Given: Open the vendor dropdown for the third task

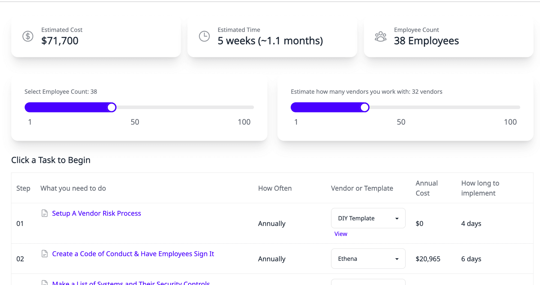Looking at the screenshot, I should coord(368,283).
